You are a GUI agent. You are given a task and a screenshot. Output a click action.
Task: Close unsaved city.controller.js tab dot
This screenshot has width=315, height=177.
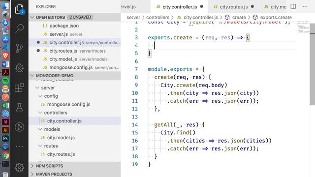click(x=202, y=6)
